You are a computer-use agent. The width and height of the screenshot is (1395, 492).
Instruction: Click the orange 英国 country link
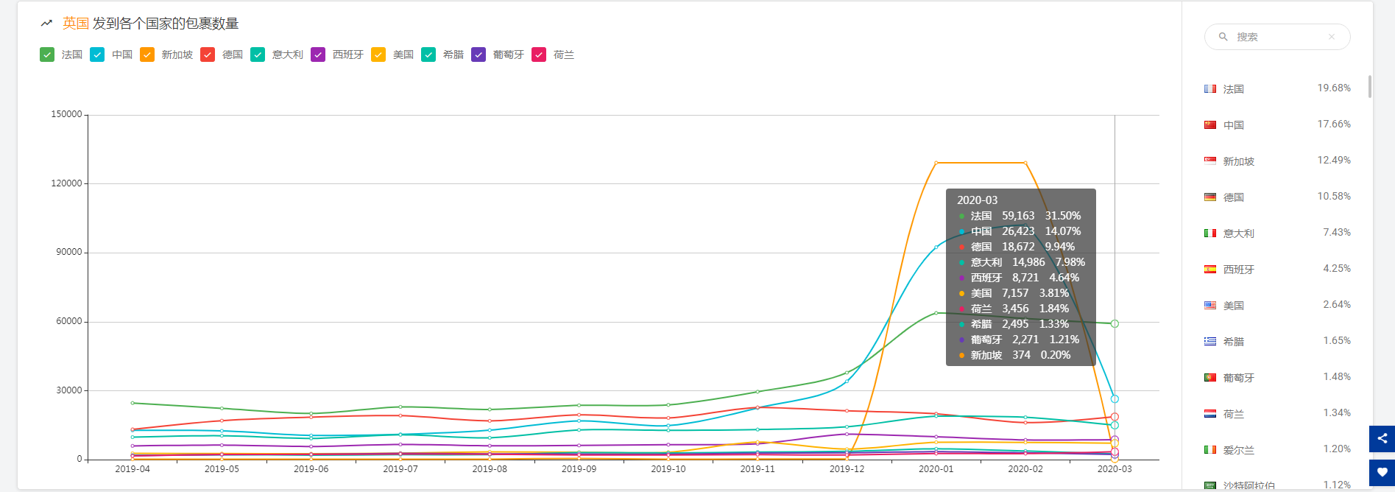(x=75, y=24)
